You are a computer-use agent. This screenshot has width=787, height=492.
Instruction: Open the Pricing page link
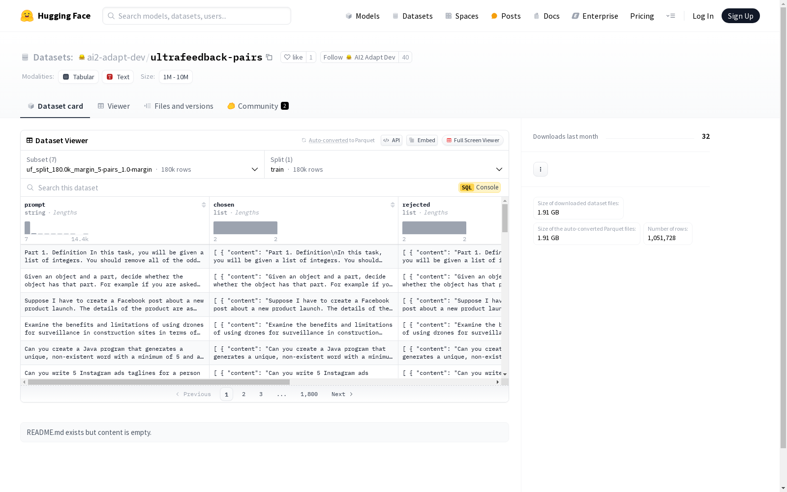tap(642, 16)
